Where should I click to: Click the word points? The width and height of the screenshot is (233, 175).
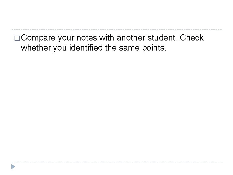click(153, 48)
